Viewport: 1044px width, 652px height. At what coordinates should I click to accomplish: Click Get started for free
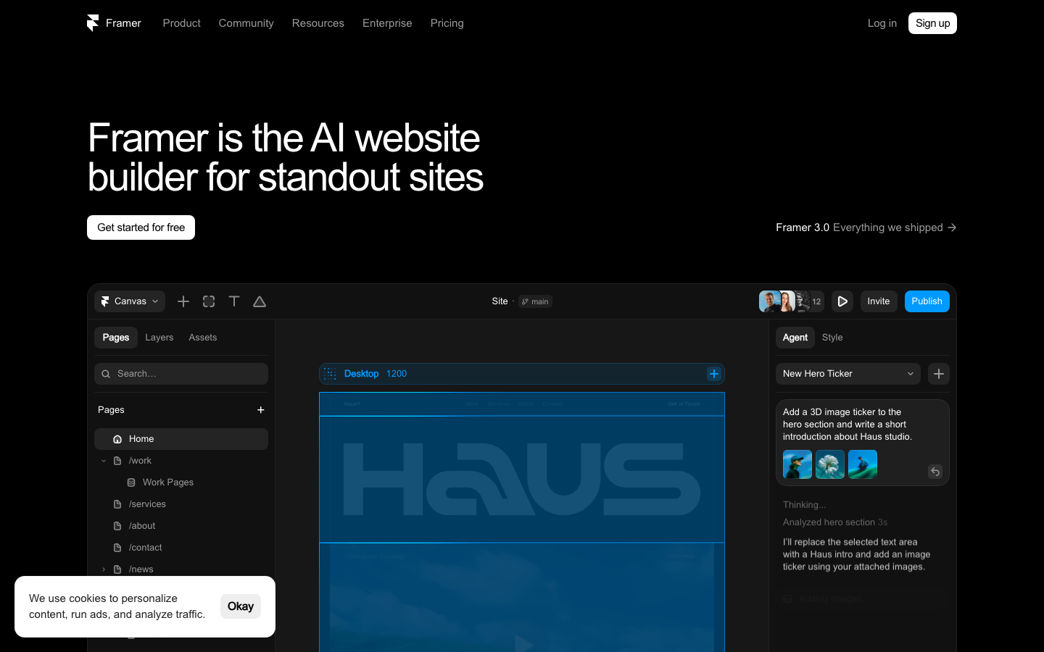pyautogui.click(x=141, y=227)
